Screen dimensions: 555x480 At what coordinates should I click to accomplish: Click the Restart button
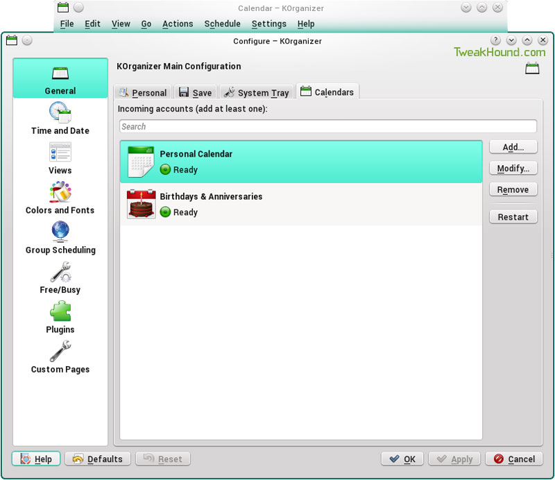[513, 216]
